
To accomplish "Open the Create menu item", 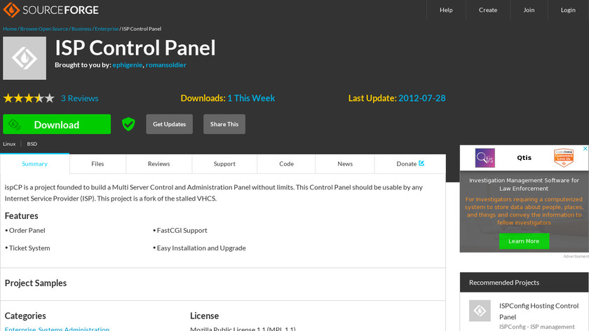I will point(488,10).
